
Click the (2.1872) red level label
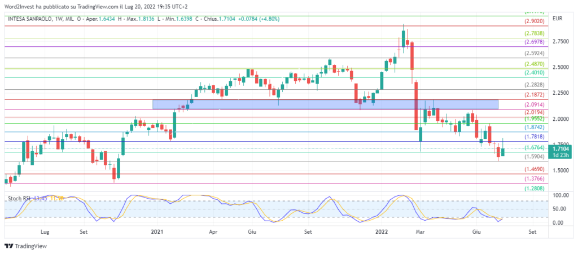pos(533,95)
